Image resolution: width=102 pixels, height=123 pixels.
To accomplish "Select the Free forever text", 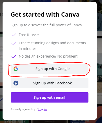I will (29, 35).
